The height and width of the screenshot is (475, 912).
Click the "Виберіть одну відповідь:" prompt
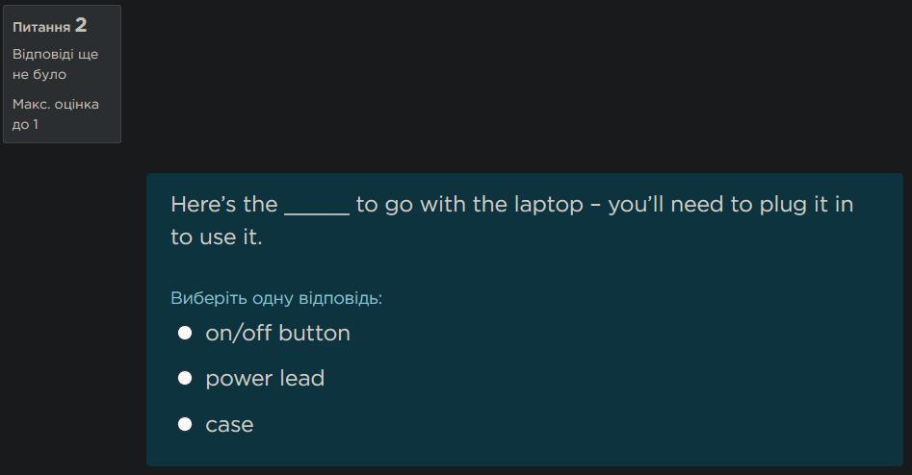pyautogui.click(x=276, y=298)
